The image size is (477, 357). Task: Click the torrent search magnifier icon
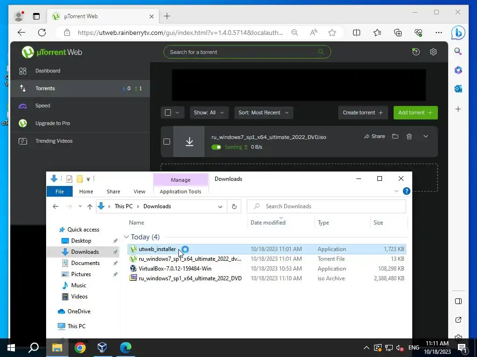321,52
